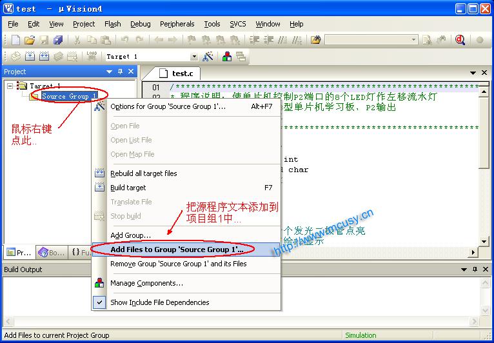This screenshot has width=494, height=343.
Task: Toggle Show Include File Dependencies check
Action: 99,302
